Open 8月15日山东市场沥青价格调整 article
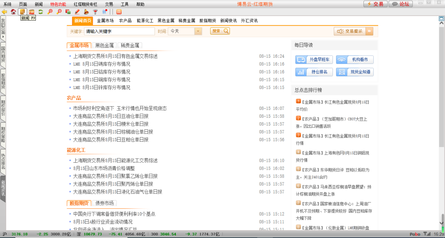This screenshot has height=238, width=445. (104, 168)
